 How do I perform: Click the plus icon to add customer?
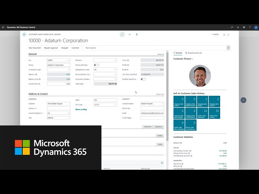[129, 35]
